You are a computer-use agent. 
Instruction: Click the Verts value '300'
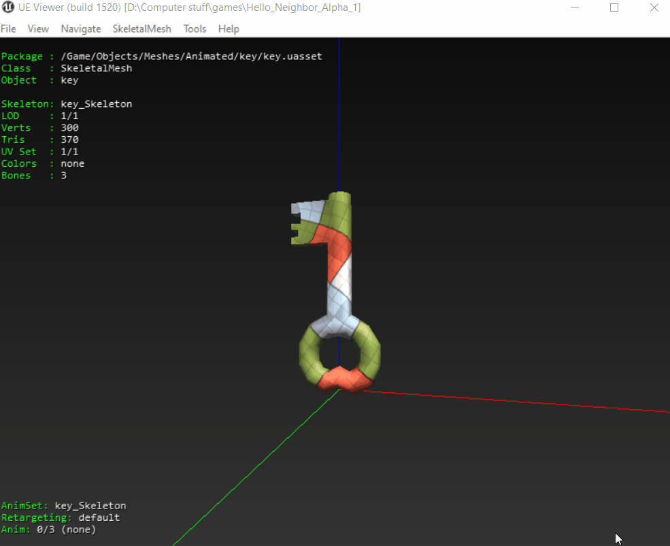click(x=69, y=128)
